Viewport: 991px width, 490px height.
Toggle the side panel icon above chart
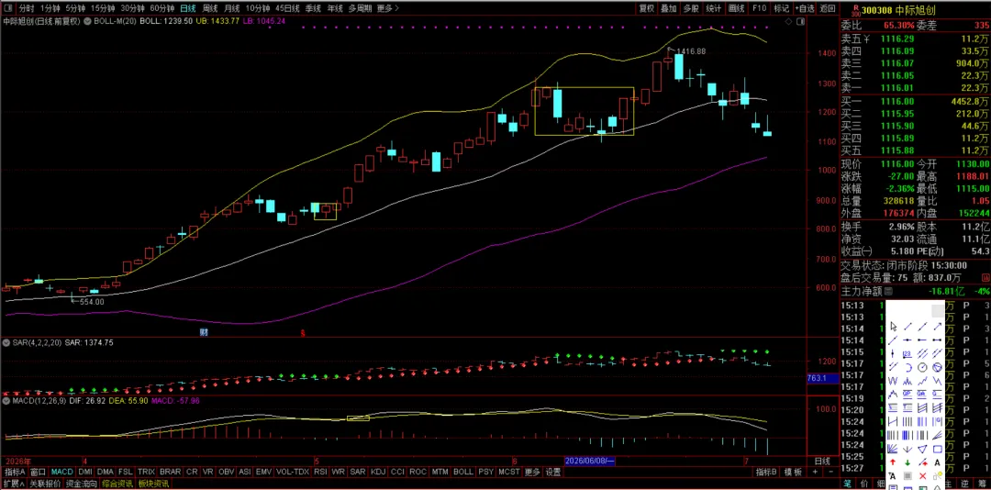click(x=801, y=21)
